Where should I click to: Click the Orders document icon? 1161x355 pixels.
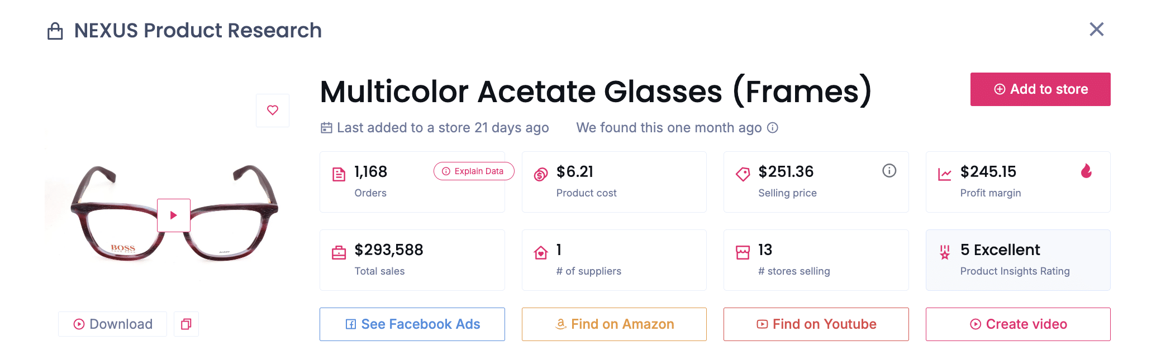[339, 175]
